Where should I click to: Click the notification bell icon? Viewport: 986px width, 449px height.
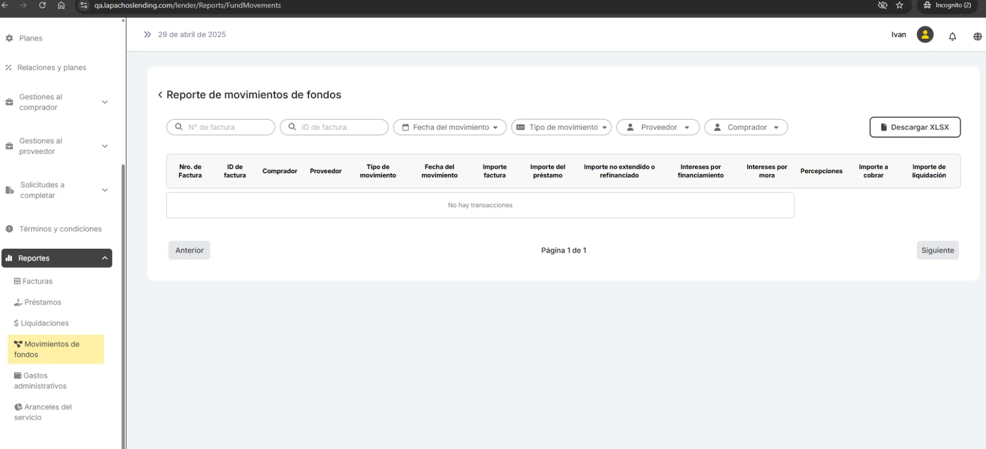952,37
